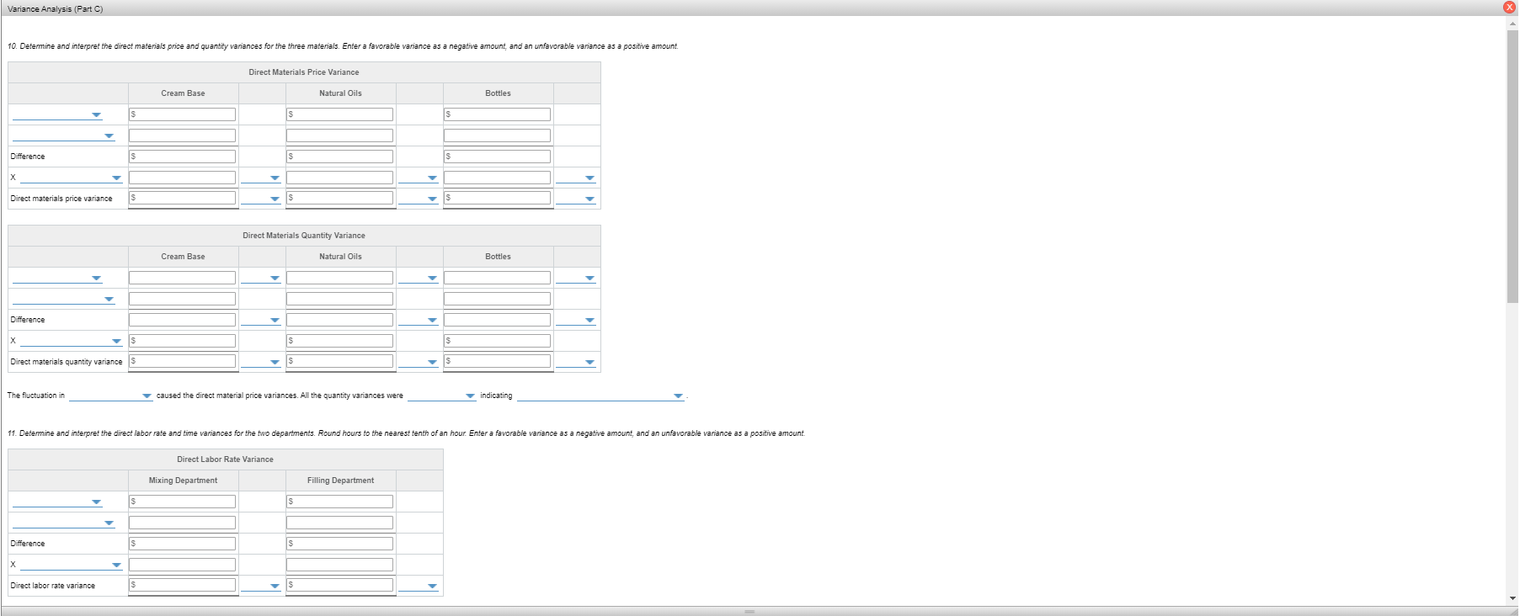Click Cream Base first price input field

pos(182,114)
